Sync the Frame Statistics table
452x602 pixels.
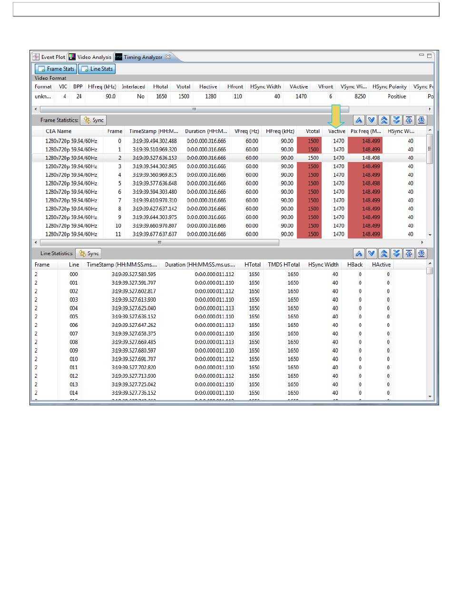93,120
